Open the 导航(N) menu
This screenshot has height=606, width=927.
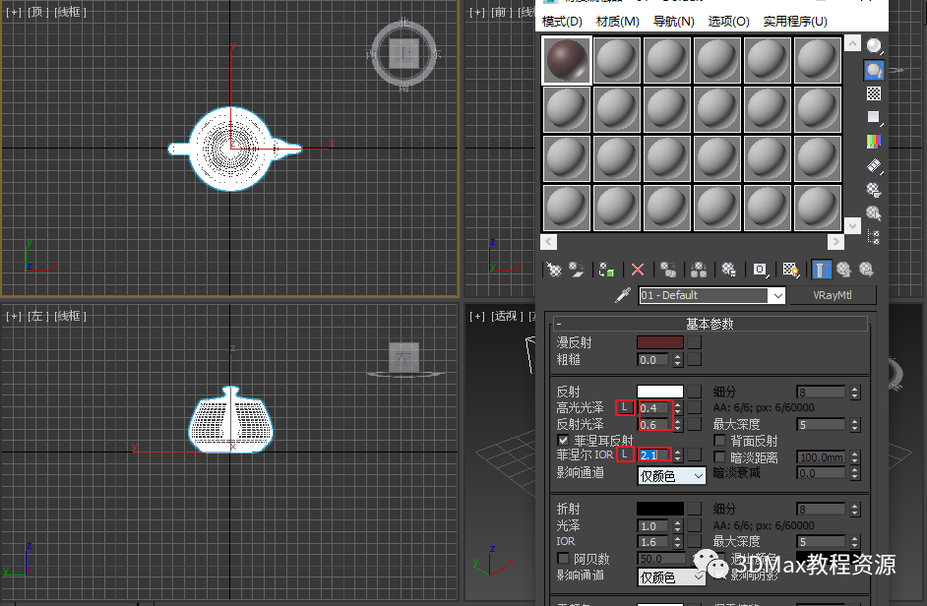click(673, 21)
